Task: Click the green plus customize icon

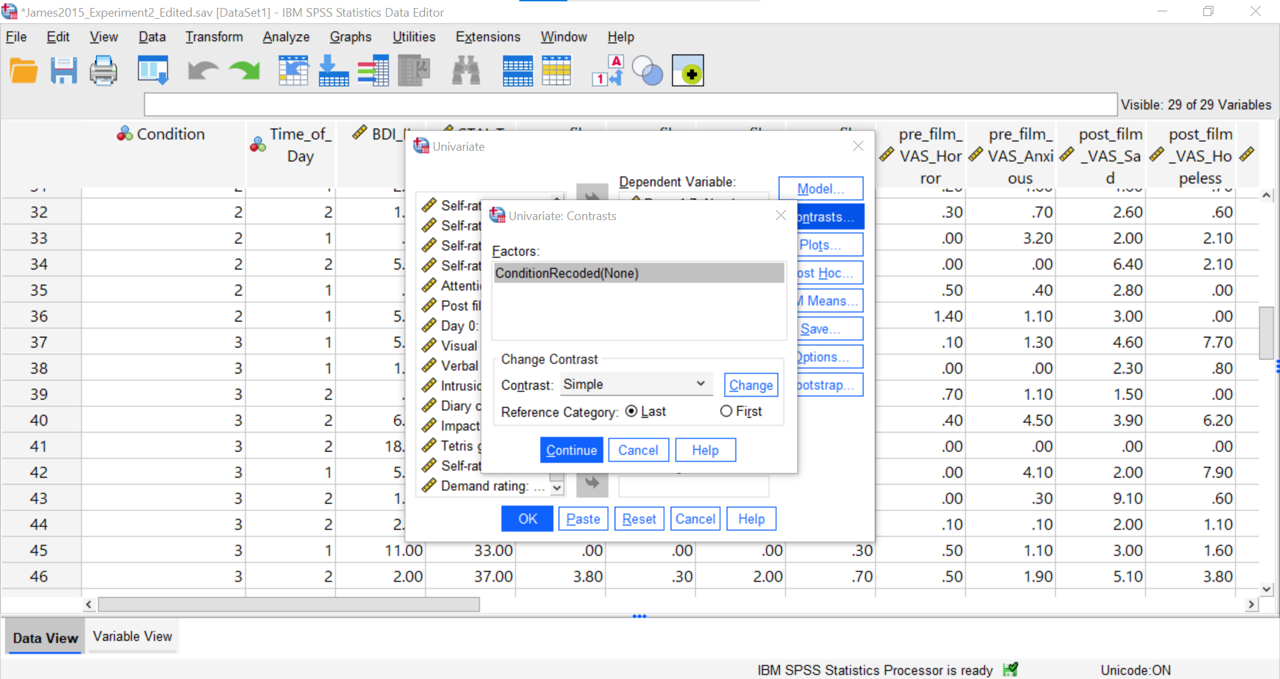Action: pos(688,71)
